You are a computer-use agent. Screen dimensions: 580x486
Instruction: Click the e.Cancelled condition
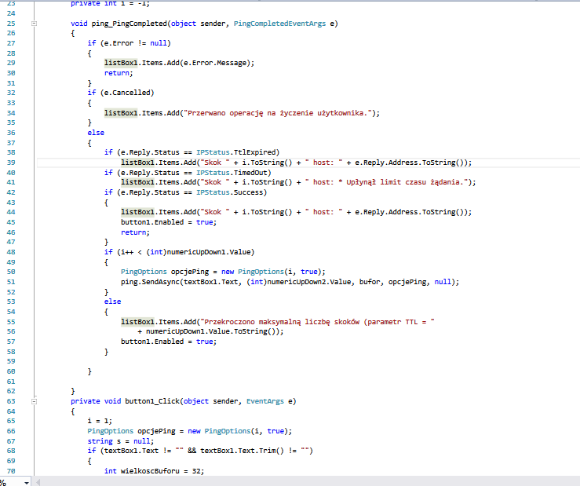127,93
